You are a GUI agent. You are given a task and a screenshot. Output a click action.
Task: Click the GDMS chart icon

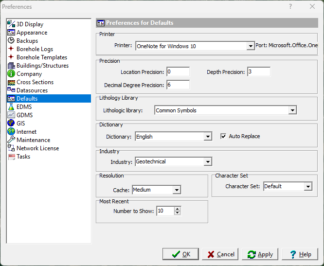[11, 115]
